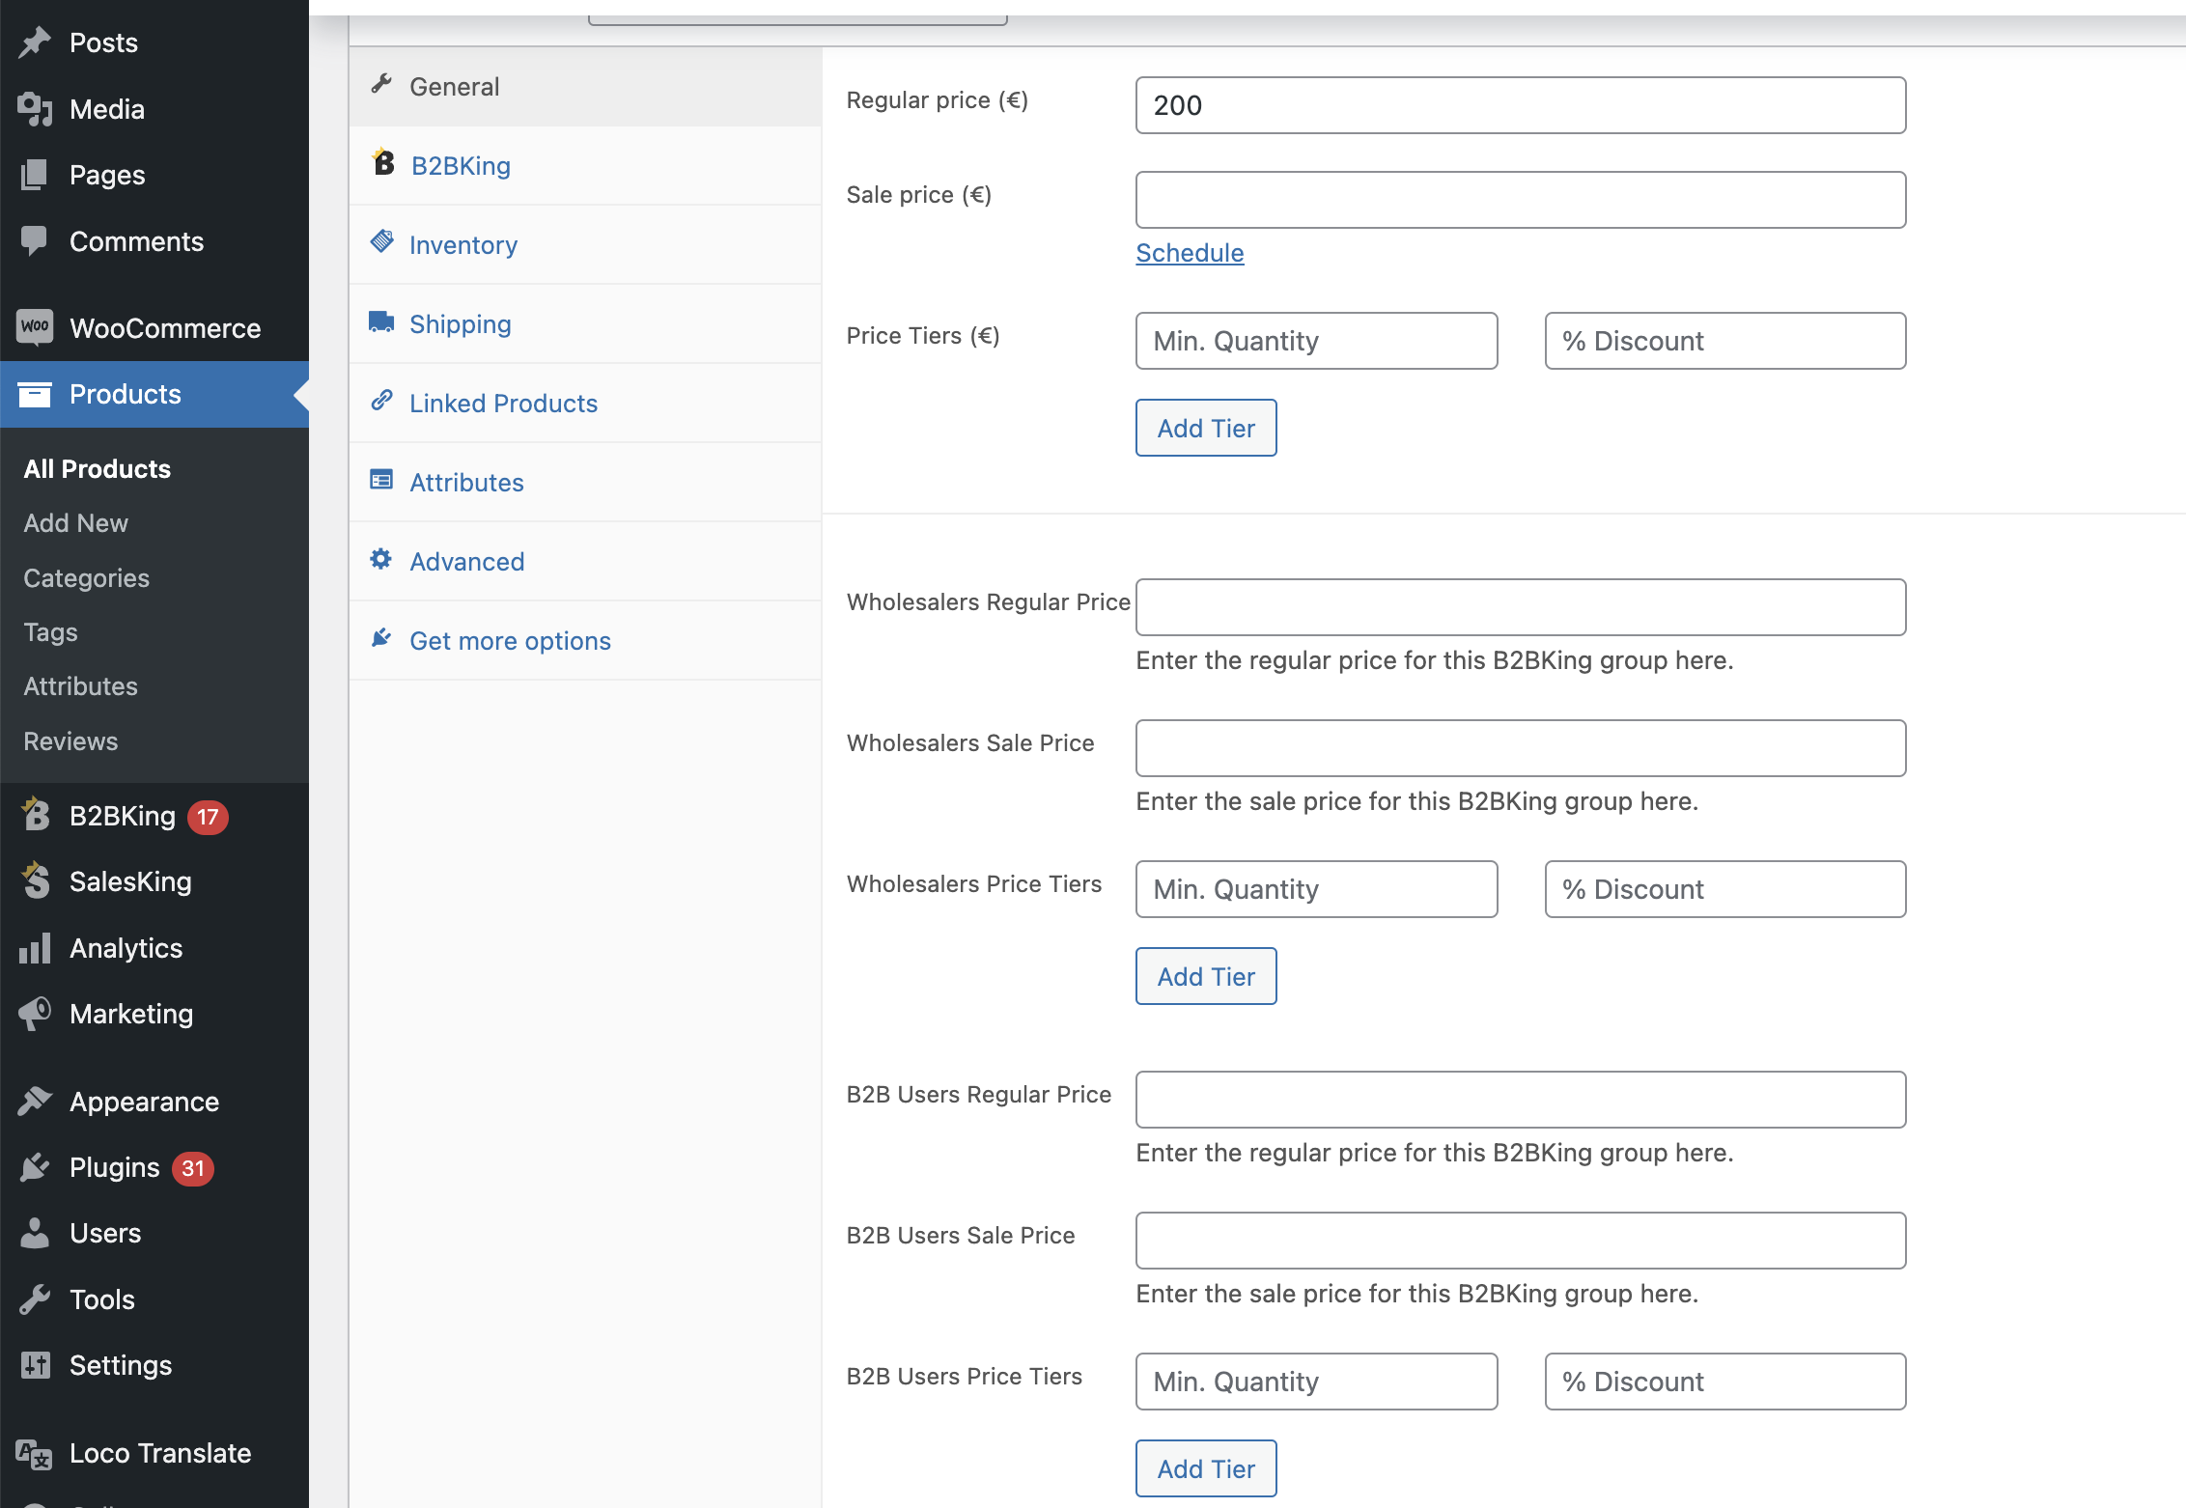This screenshot has height=1508, width=2186.
Task: Open Attributes in Products sidebar submenu
Action: (81, 686)
